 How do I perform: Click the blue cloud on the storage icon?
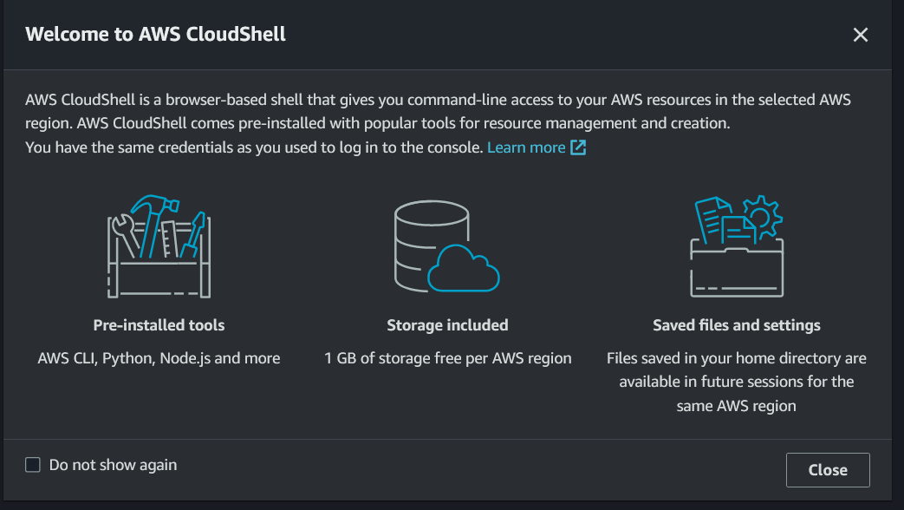coord(464,268)
